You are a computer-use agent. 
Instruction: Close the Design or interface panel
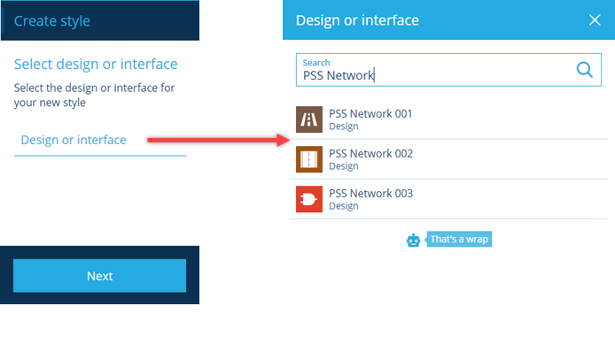pyautogui.click(x=595, y=20)
